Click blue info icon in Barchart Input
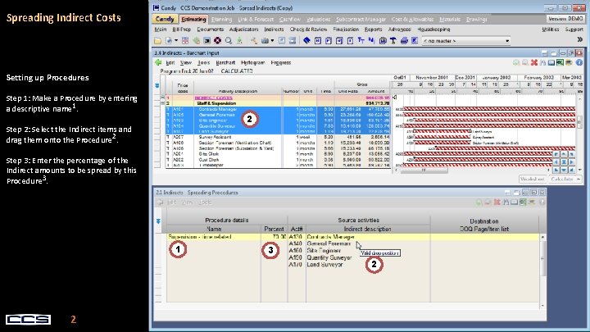 click(579, 62)
